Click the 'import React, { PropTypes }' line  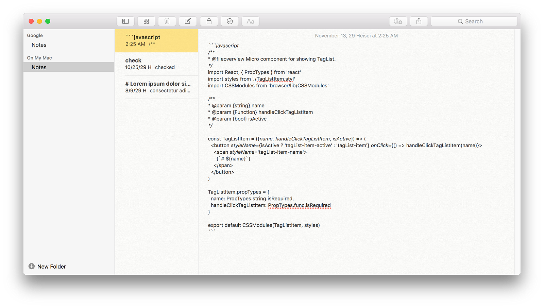254,72
